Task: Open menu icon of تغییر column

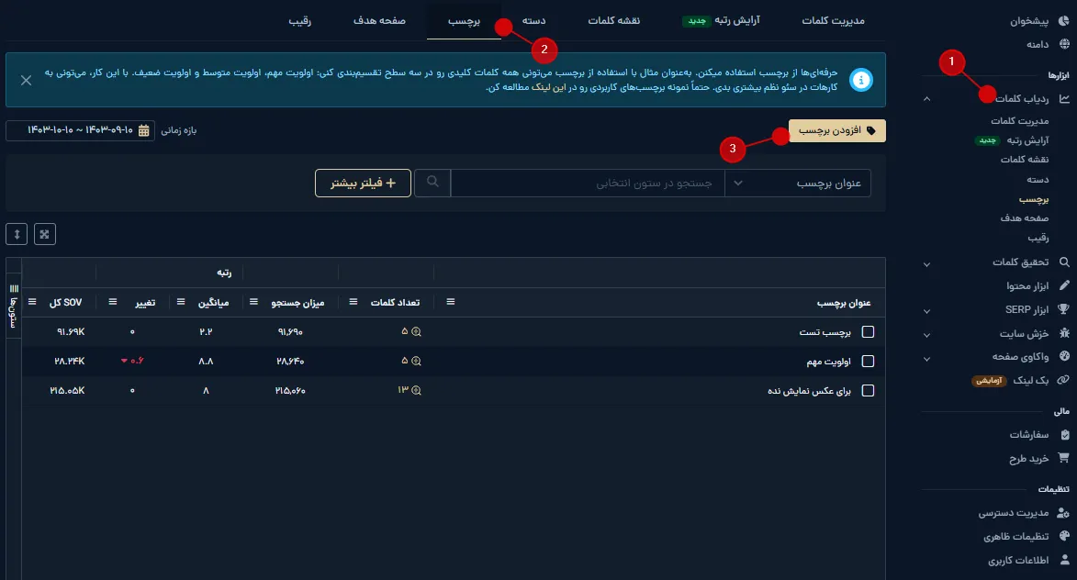Action: [113, 302]
